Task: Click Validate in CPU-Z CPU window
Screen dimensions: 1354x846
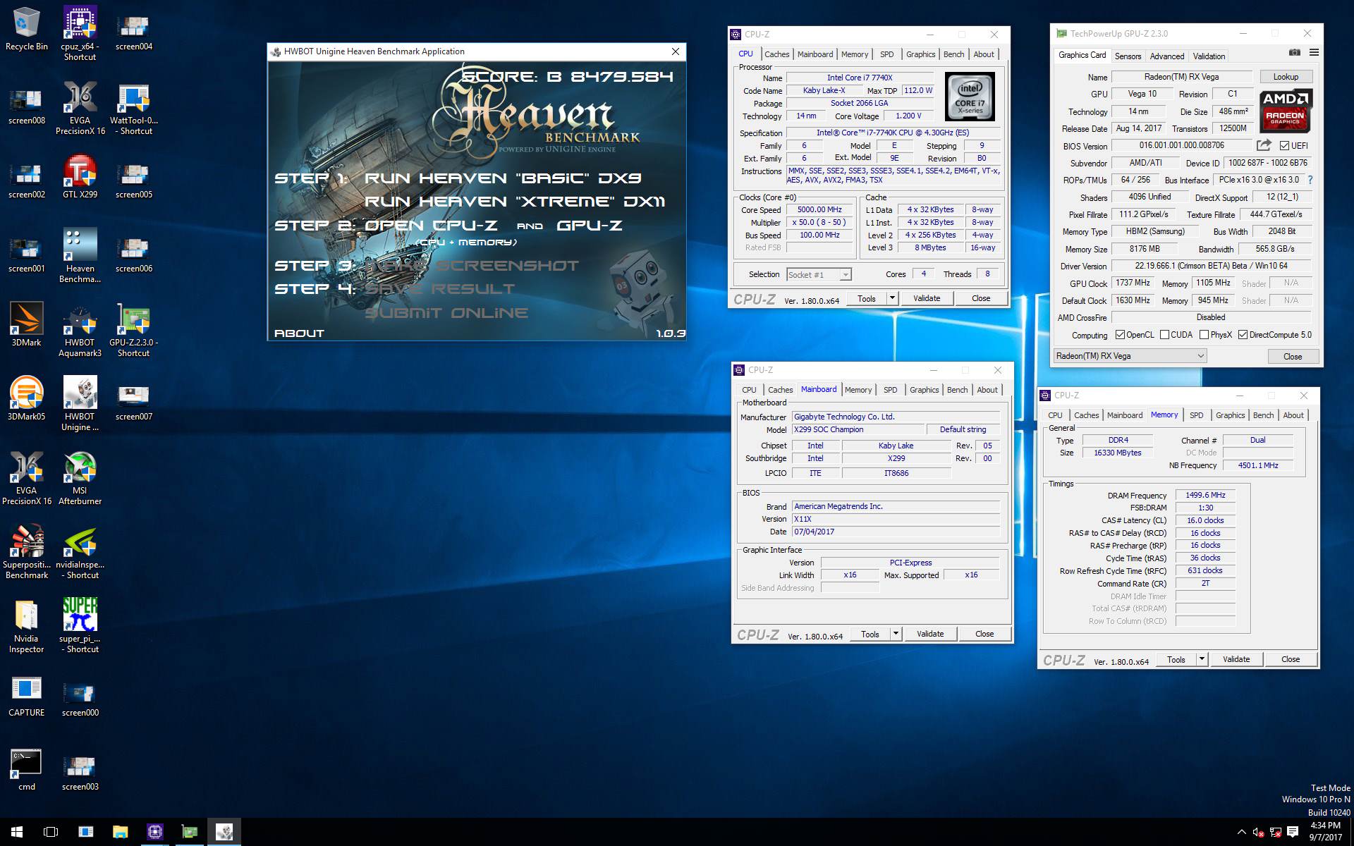Action: (x=927, y=298)
